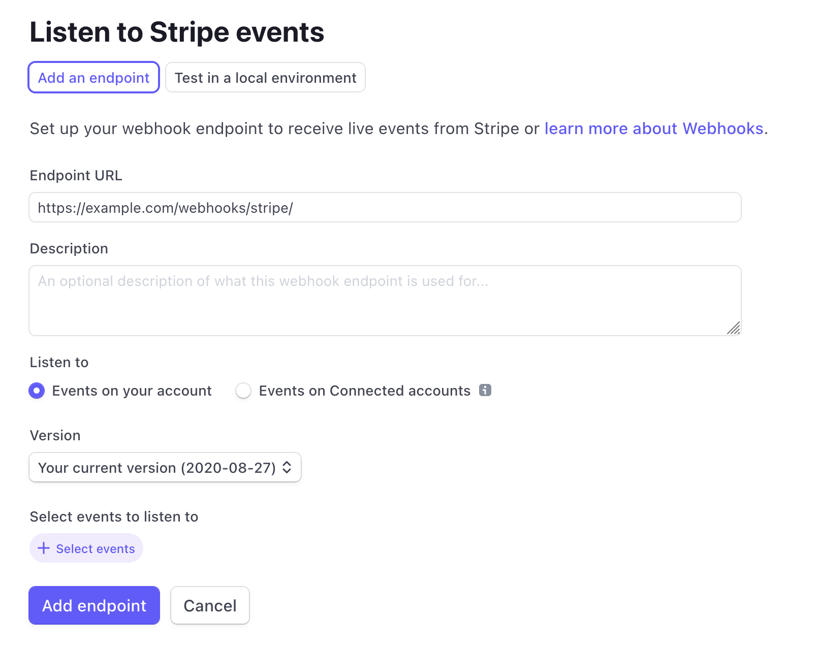The image size is (819, 649).
Task: Open the learn more about Webhooks link
Action: [654, 128]
